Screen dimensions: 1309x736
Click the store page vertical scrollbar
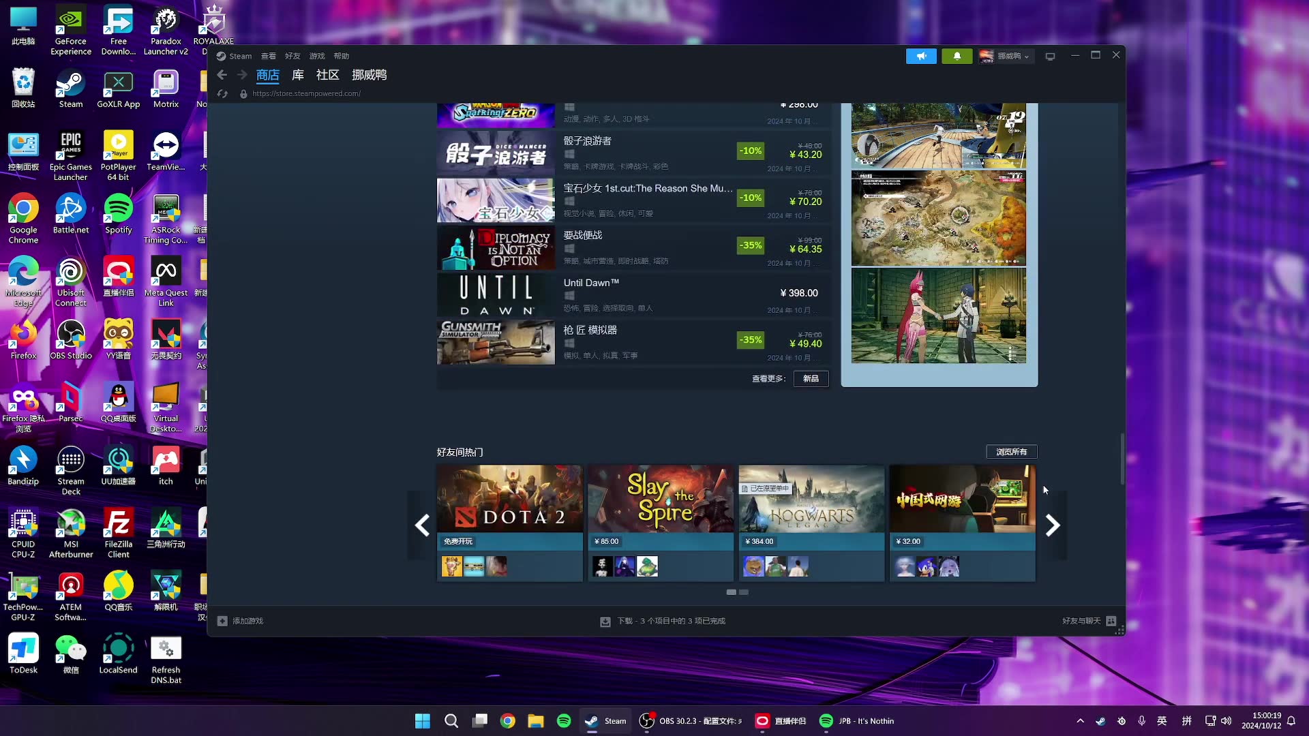(1122, 459)
